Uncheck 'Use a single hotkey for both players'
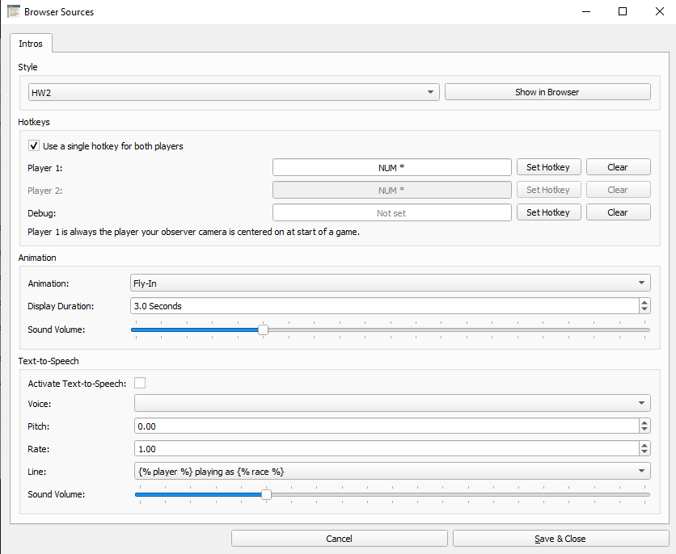This screenshot has height=554, width=676. pos(33,145)
